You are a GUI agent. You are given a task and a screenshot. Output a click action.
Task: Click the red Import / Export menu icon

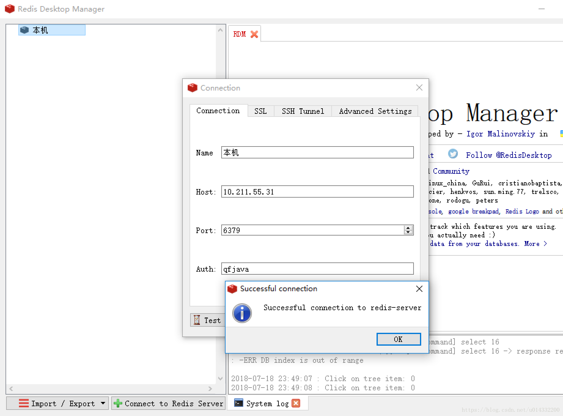point(24,403)
